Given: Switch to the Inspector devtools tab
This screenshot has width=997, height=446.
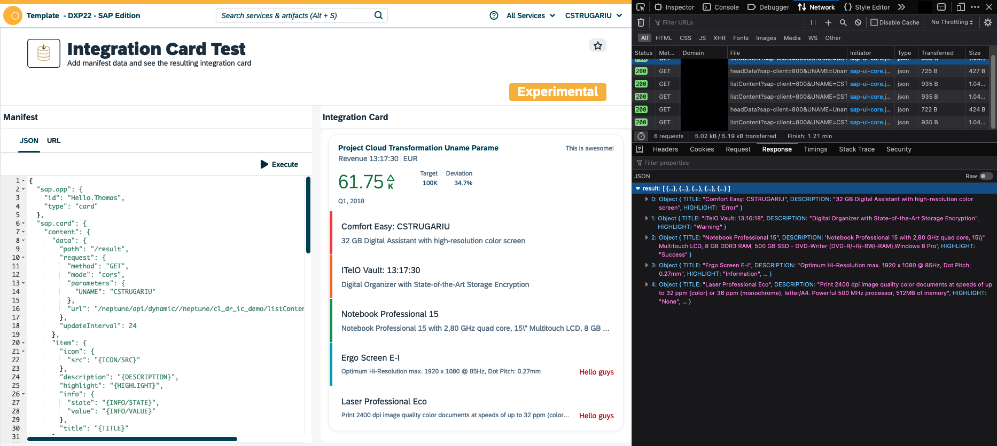Looking at the screenshot, I should coord(674,7).
